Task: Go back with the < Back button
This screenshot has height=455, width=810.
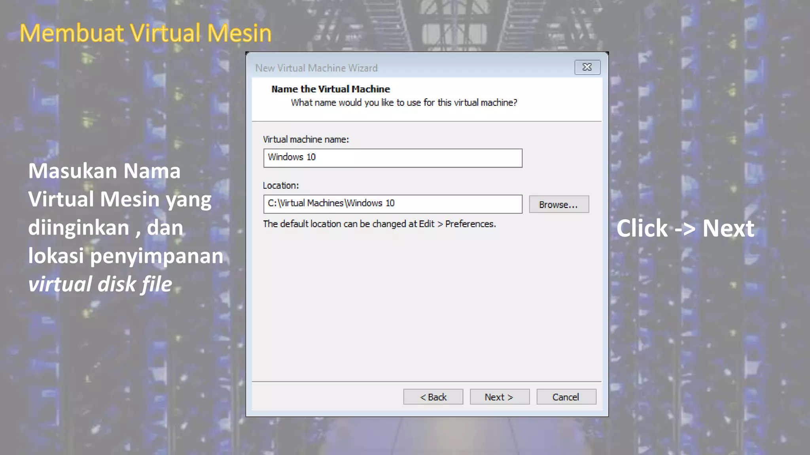Action: [433, 397]
